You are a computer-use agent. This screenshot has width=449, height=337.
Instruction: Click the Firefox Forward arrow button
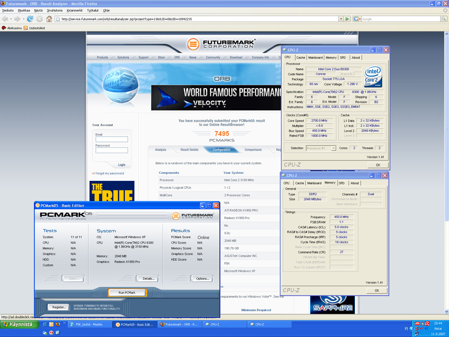point(17,19)
